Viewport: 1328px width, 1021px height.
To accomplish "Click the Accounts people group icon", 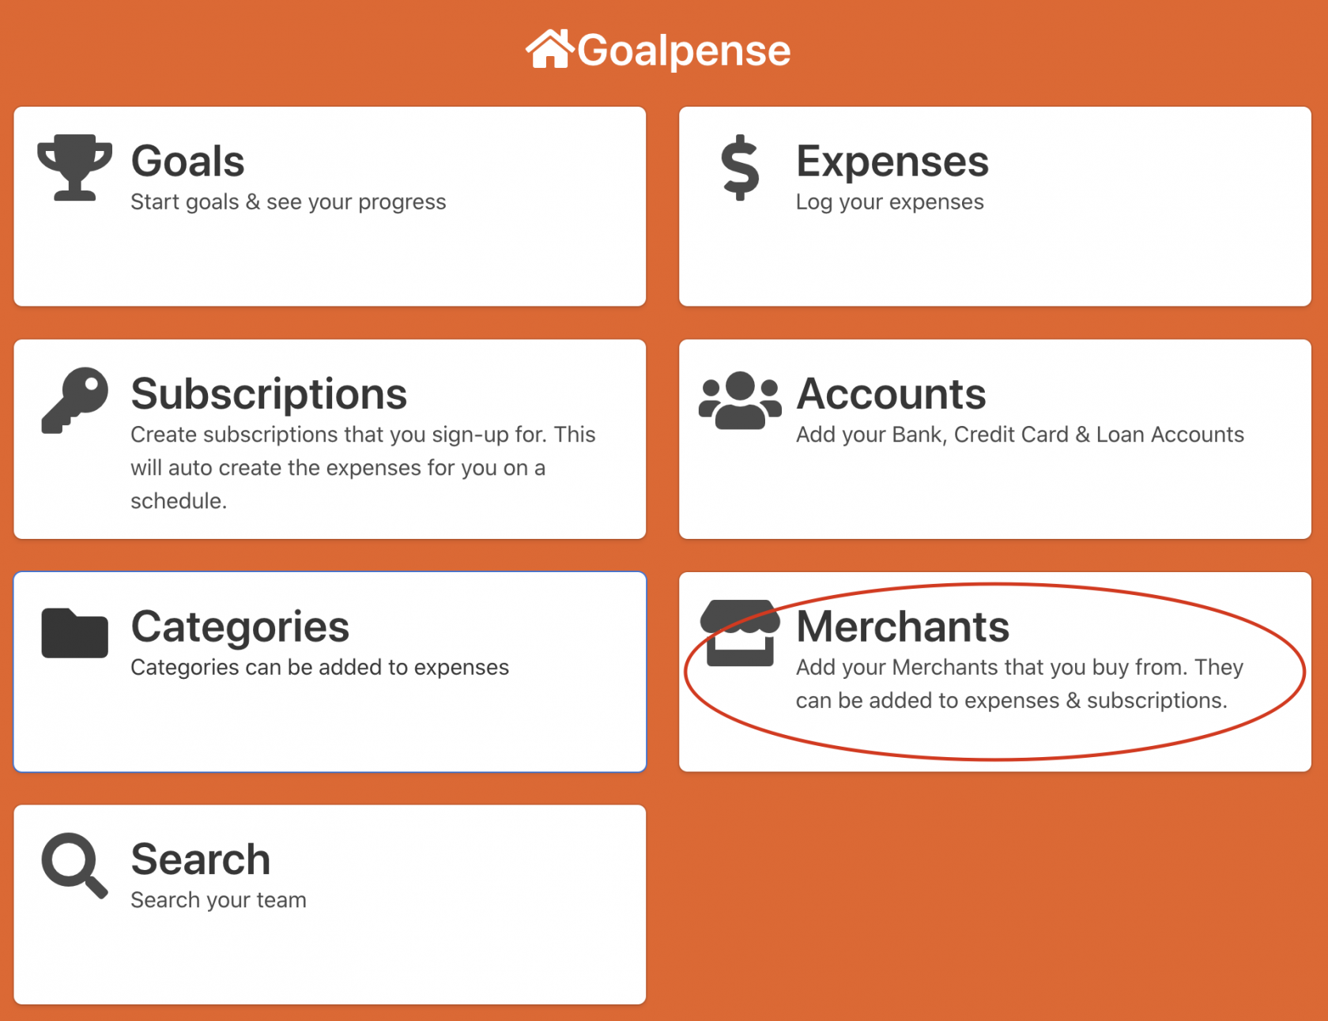I will coord(740,400).
